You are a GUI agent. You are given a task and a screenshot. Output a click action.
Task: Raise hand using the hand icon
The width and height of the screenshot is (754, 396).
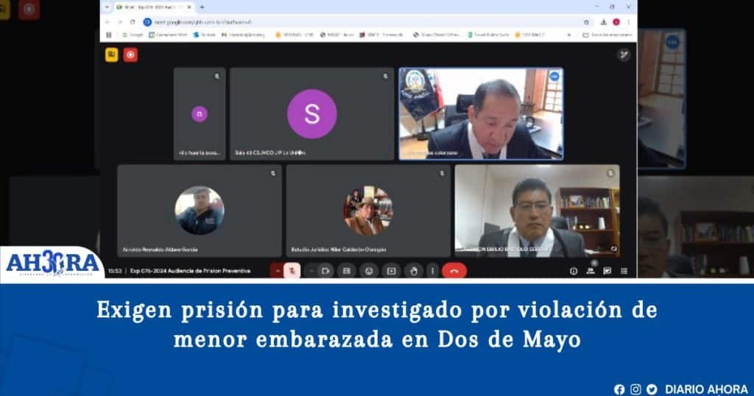click(413, 271)
